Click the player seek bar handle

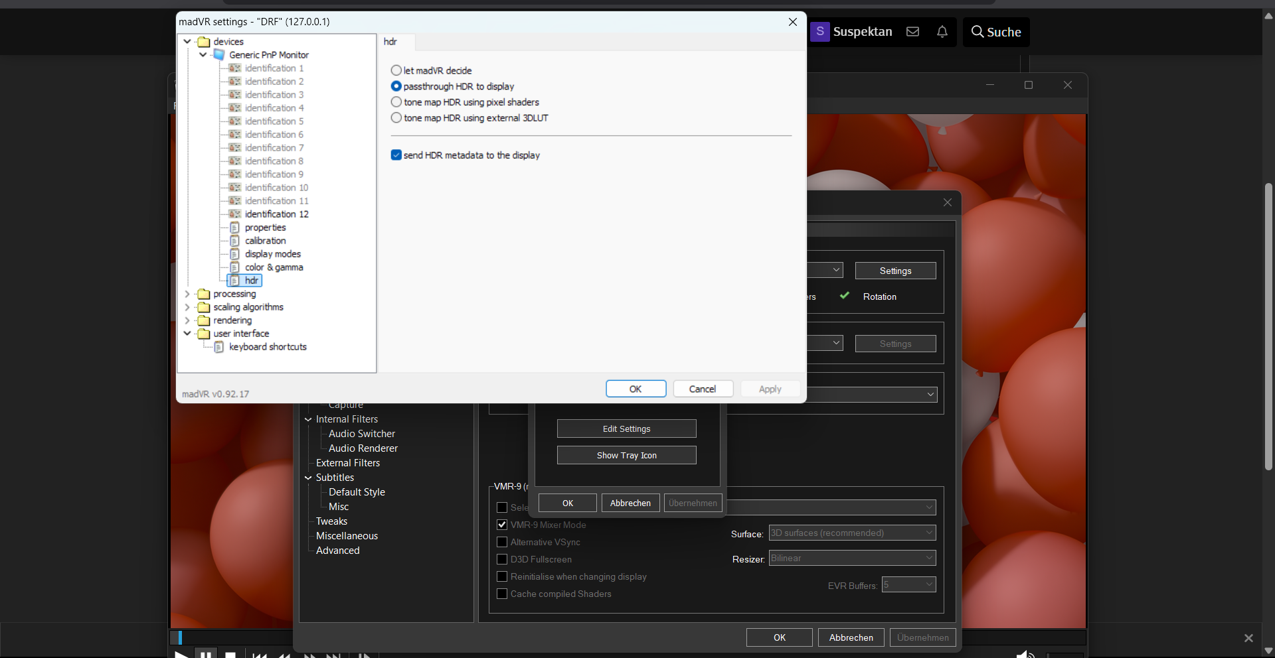tap(180, 637)
